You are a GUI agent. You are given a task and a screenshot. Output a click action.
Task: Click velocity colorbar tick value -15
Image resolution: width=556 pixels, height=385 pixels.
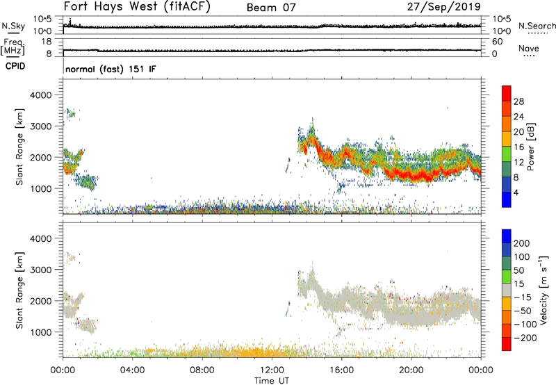point(523,297)
